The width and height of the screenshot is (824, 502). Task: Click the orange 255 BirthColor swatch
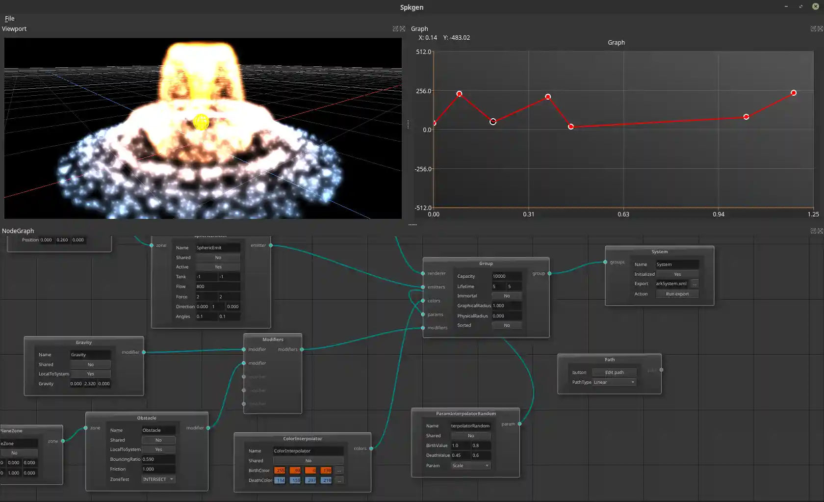[x=280, y=470]
